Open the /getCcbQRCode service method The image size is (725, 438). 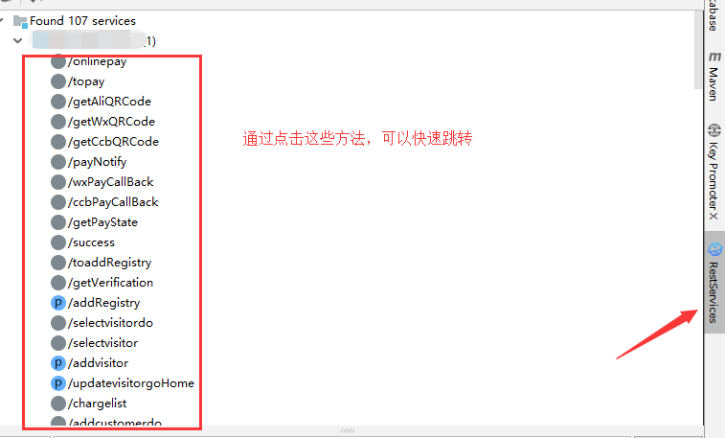[x=113, y=142]
